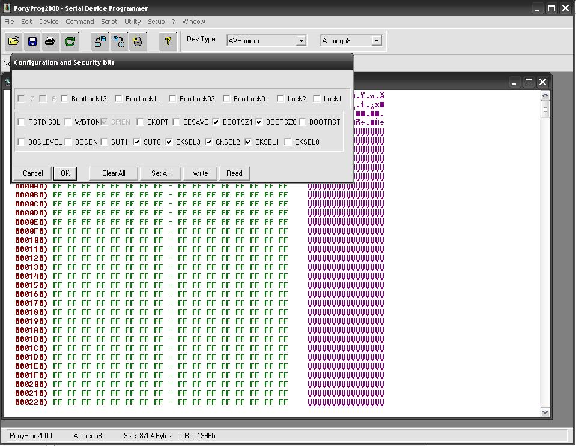
Task: Open the AVR micro device type dropdown
Action: point(301,41)
